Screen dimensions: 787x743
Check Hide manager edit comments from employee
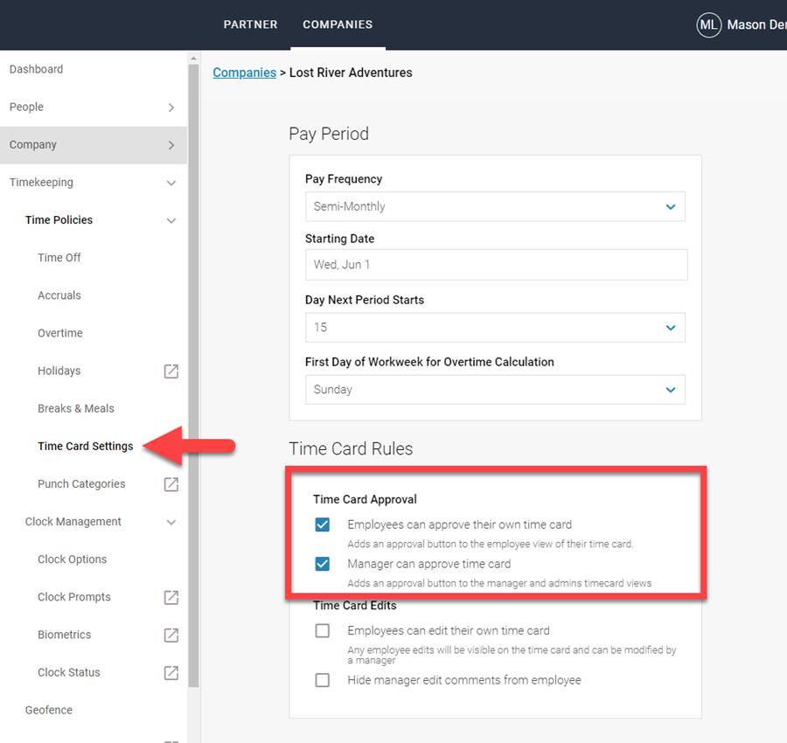point(323,680)
